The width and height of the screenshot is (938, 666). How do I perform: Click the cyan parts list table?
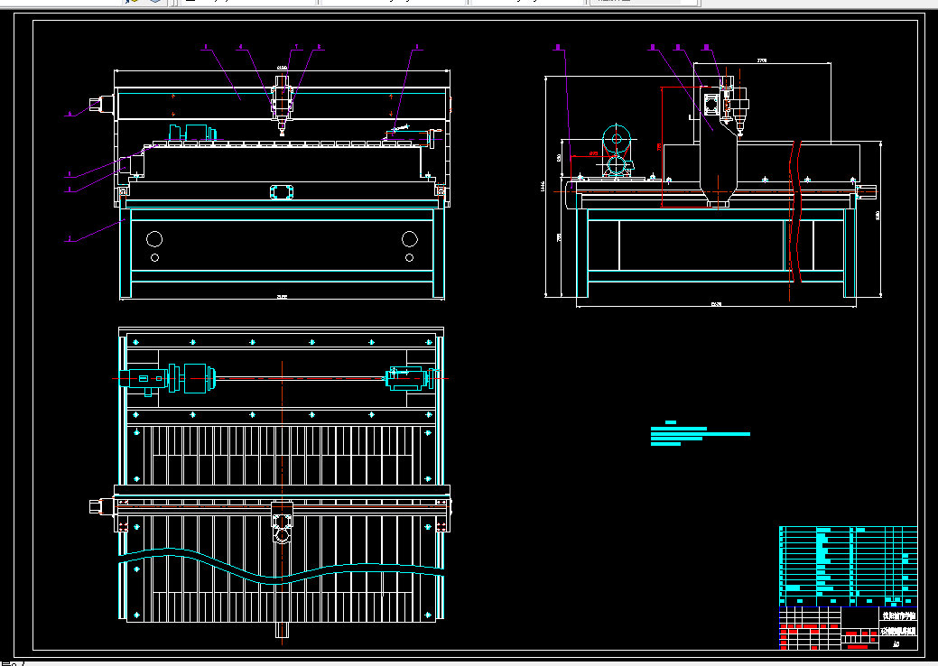point(849,566)
